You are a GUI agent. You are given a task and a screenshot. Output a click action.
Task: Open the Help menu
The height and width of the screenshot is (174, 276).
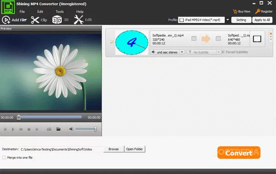pos(80,12)
